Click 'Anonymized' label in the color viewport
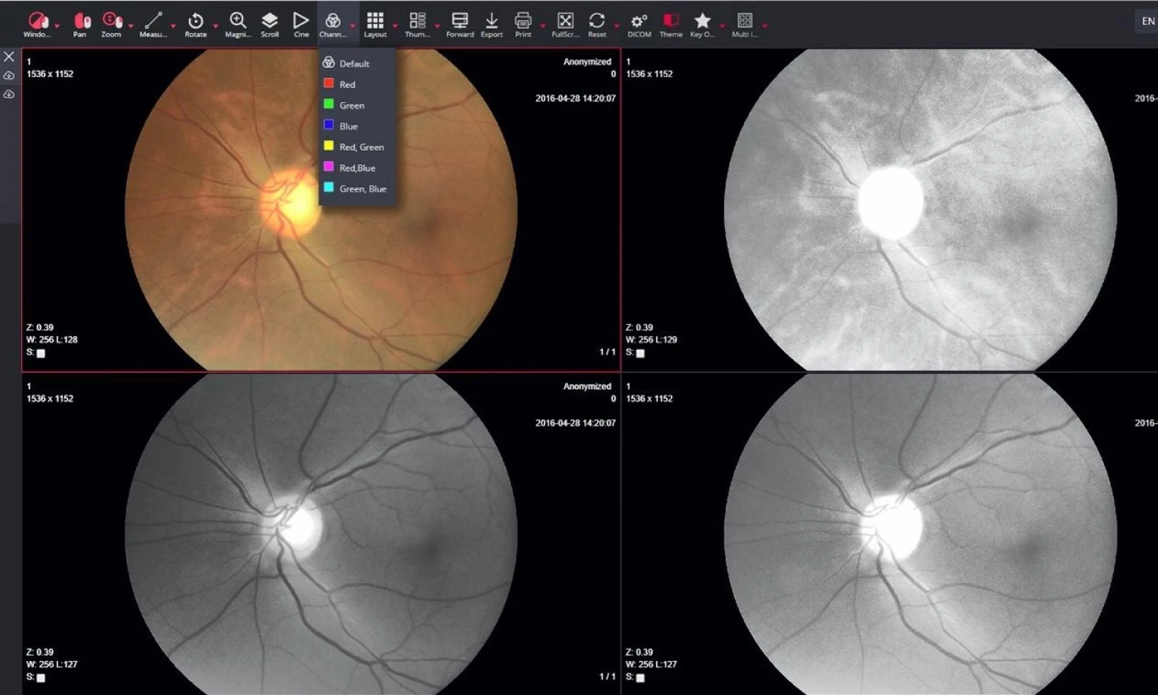Image resolution: width=1158 pixels, height=695 pixels. coord(587,62)
